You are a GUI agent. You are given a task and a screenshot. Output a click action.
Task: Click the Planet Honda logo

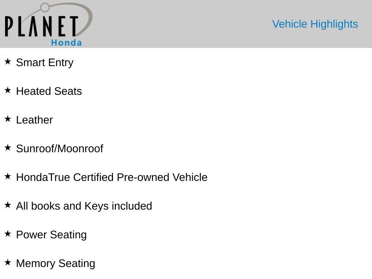click(47, 25)
